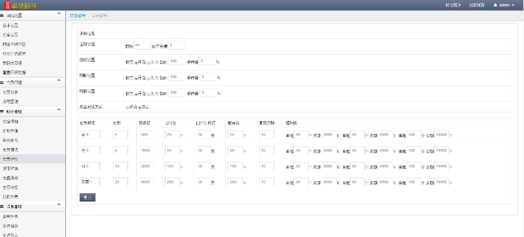Click the user icon beside admin
The height and width of the screenshot is (237, 524).
495,5
